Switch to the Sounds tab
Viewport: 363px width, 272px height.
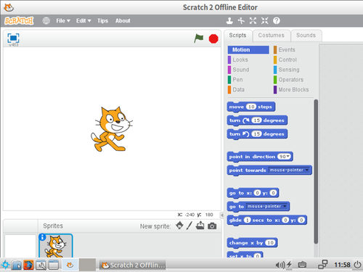[x=306, y=36]
